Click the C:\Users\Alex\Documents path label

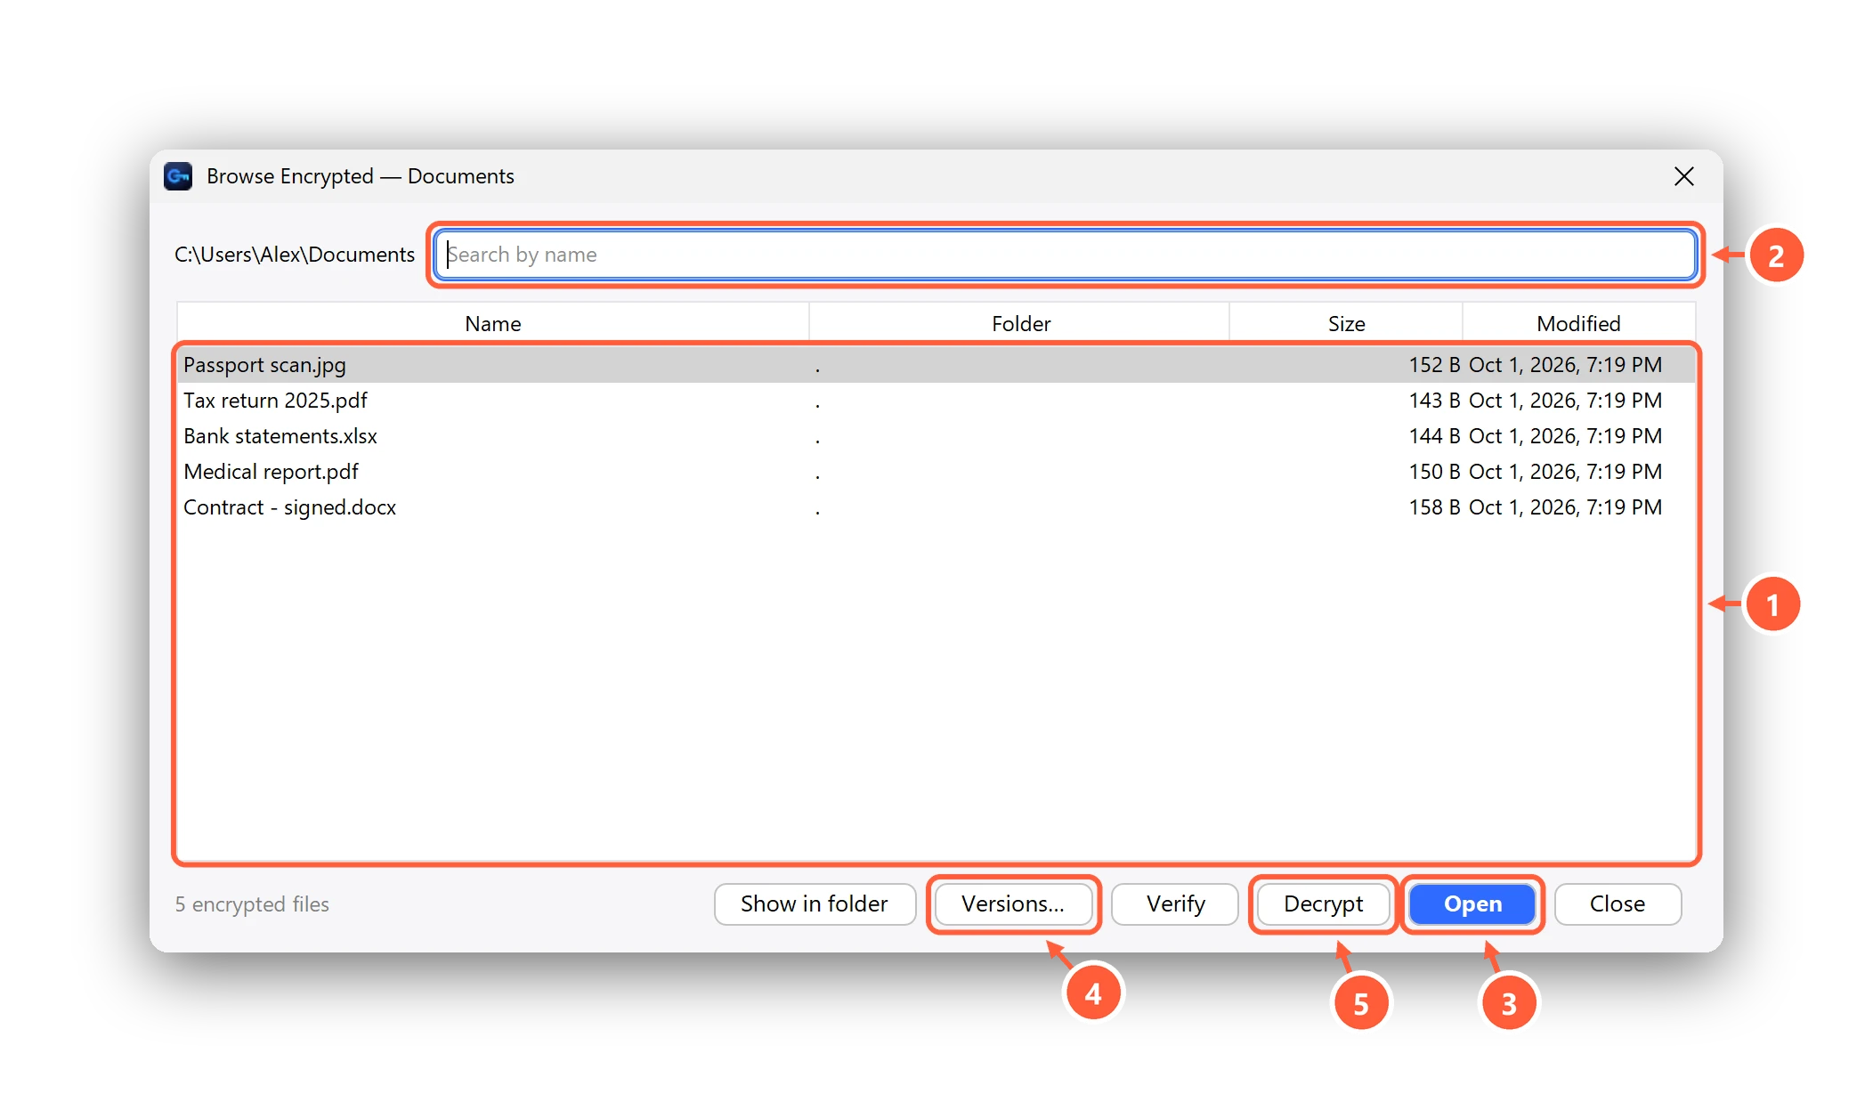tap(295, 255)
